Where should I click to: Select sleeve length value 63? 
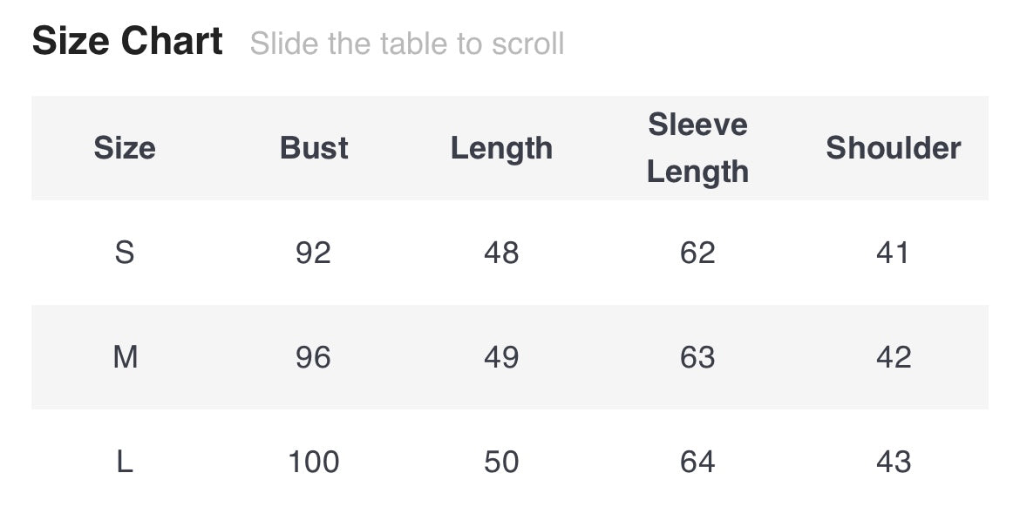(697, 357)
